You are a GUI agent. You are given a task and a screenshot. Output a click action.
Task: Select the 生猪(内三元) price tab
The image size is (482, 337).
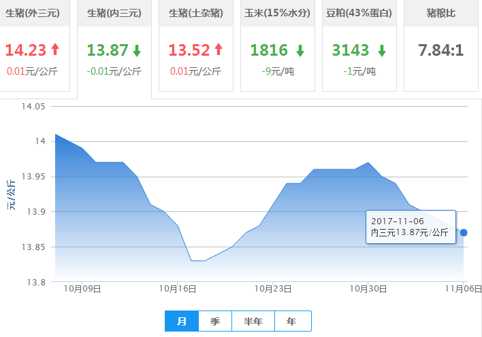[x=114, y=13]
